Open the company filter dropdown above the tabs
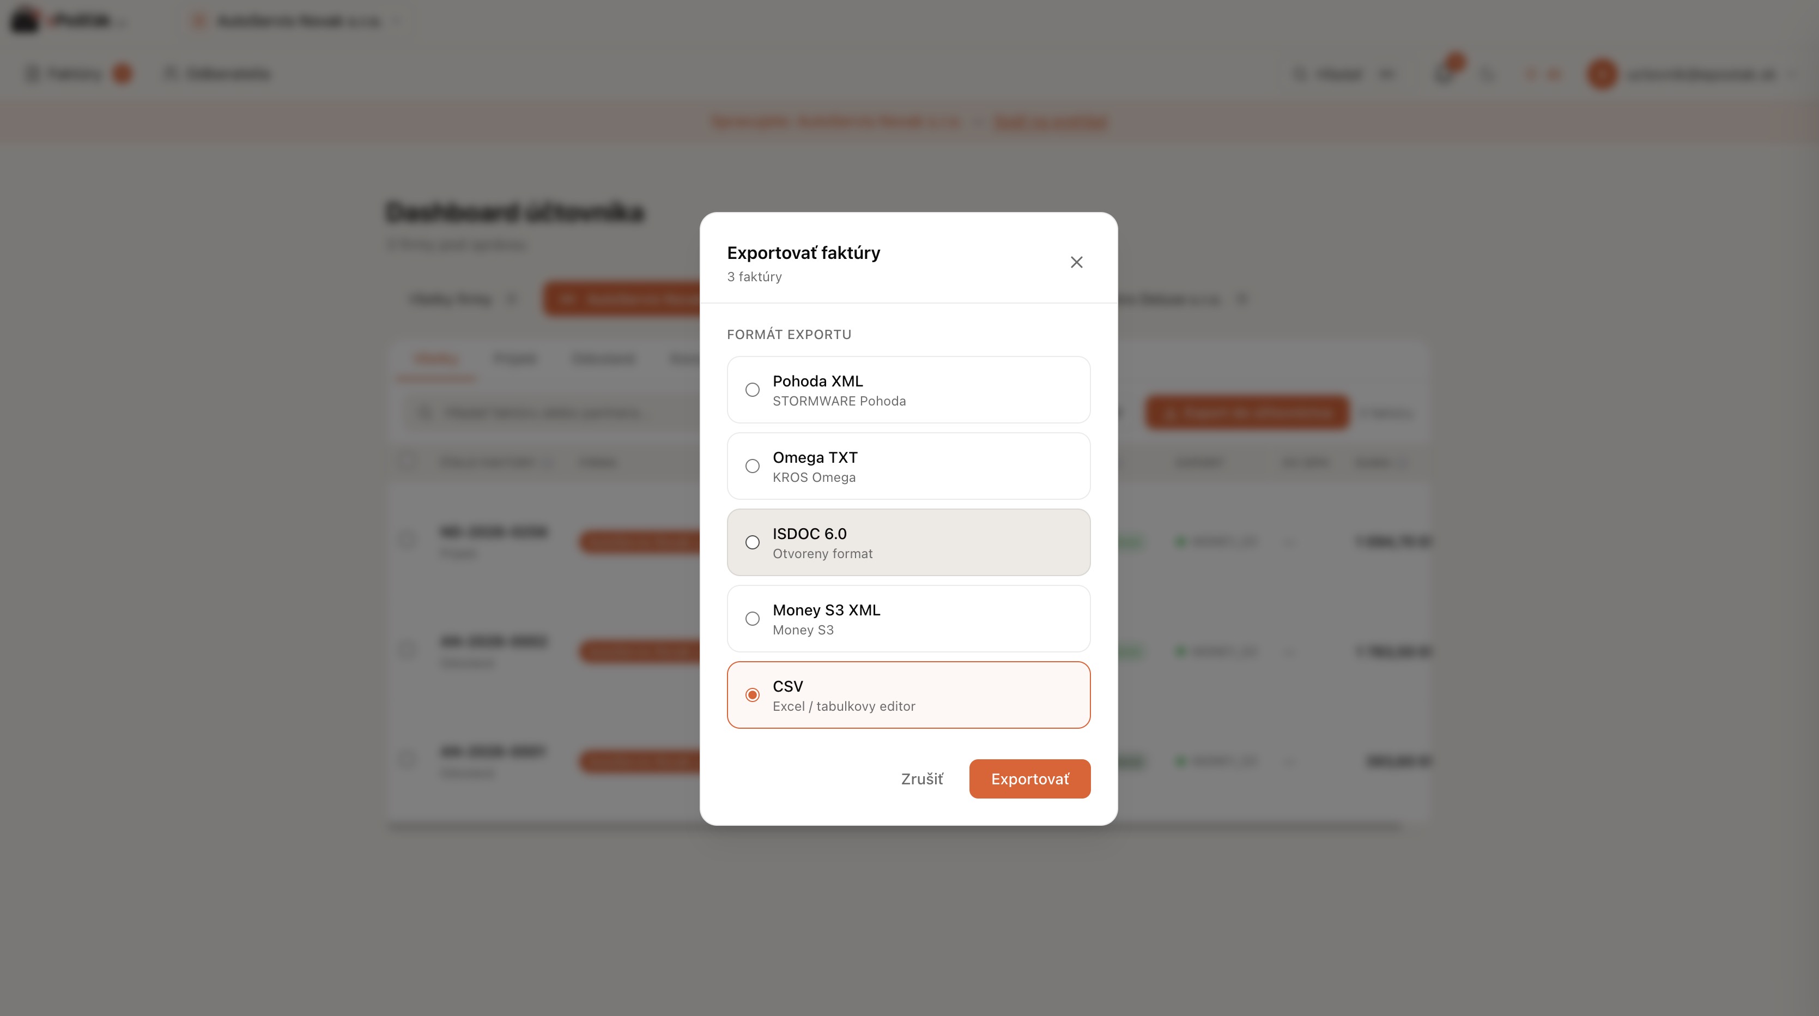This screenshot has height=1016, width=1819. (463, 300)
